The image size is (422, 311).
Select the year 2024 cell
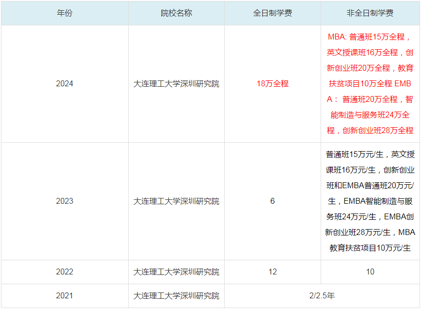coord(66,84)
